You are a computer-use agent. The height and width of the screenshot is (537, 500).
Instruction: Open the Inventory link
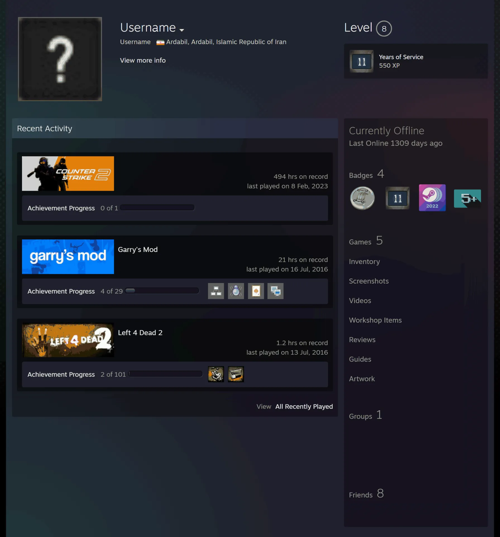(x=364, y=262)
